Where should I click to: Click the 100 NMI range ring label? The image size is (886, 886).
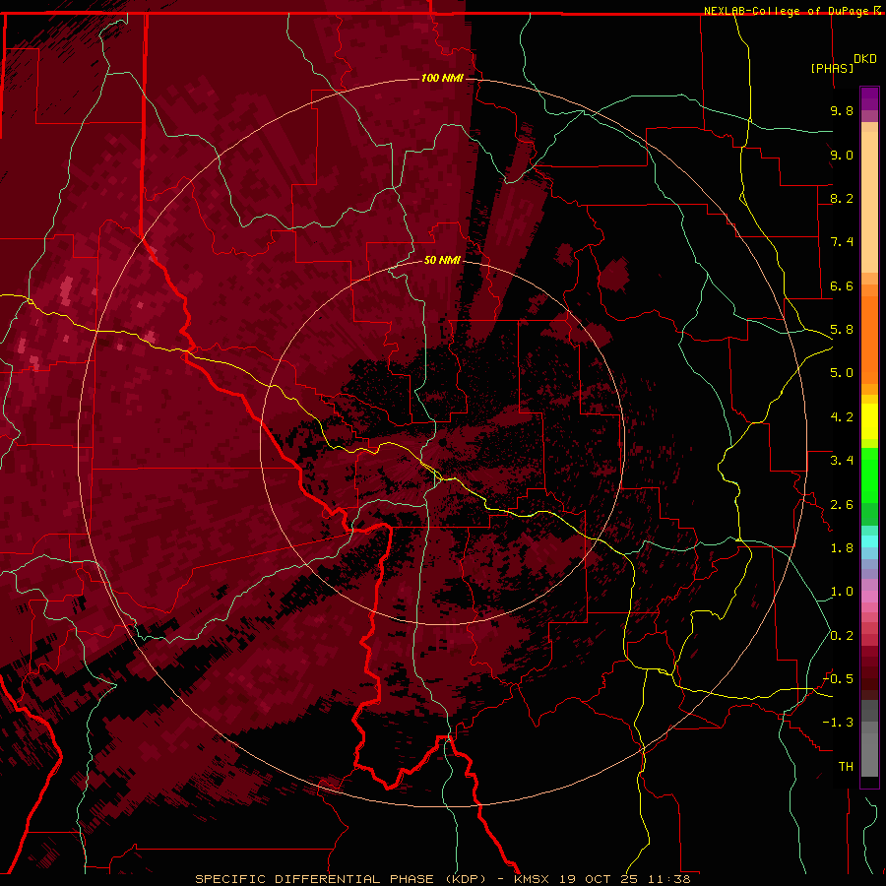pyautogui.click(x=442, y=78)
